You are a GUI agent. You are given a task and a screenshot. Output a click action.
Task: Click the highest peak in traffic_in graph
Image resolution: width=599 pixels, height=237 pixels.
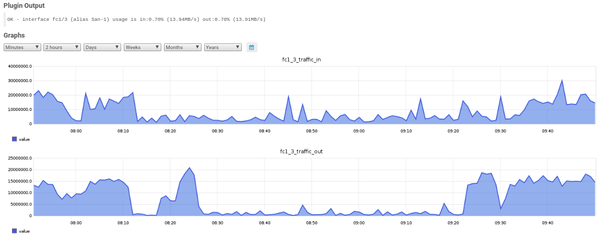point(562,80)
